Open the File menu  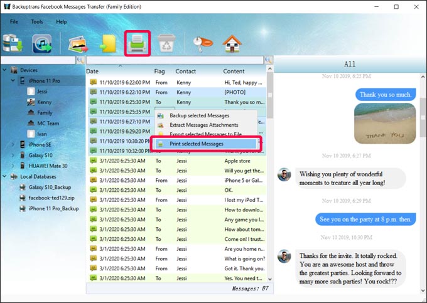pos(14,21)
